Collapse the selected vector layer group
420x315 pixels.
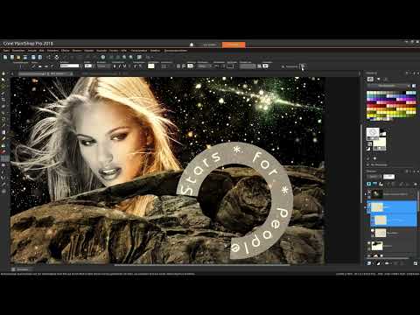pos(366,206)
